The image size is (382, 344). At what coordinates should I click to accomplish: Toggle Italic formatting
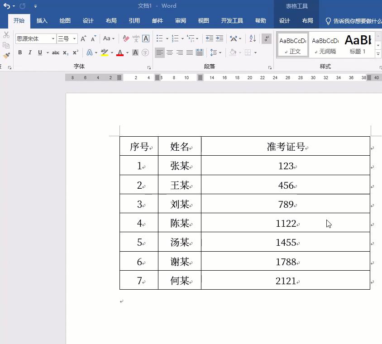coord(30,53)
